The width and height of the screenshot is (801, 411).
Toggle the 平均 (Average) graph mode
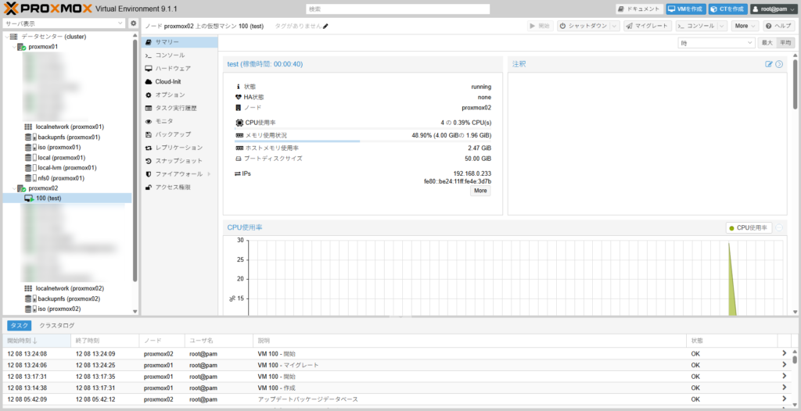(785, 43)
